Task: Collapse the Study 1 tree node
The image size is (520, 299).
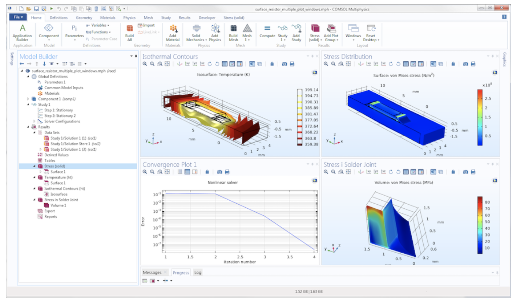Action: click(29, 105)
